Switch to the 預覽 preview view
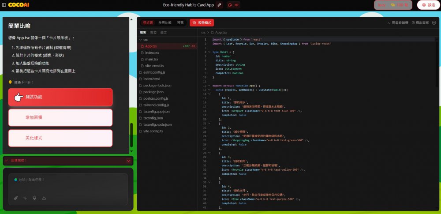441x214 pixels. 180,23
